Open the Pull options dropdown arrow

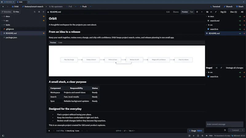click(76, 6)
